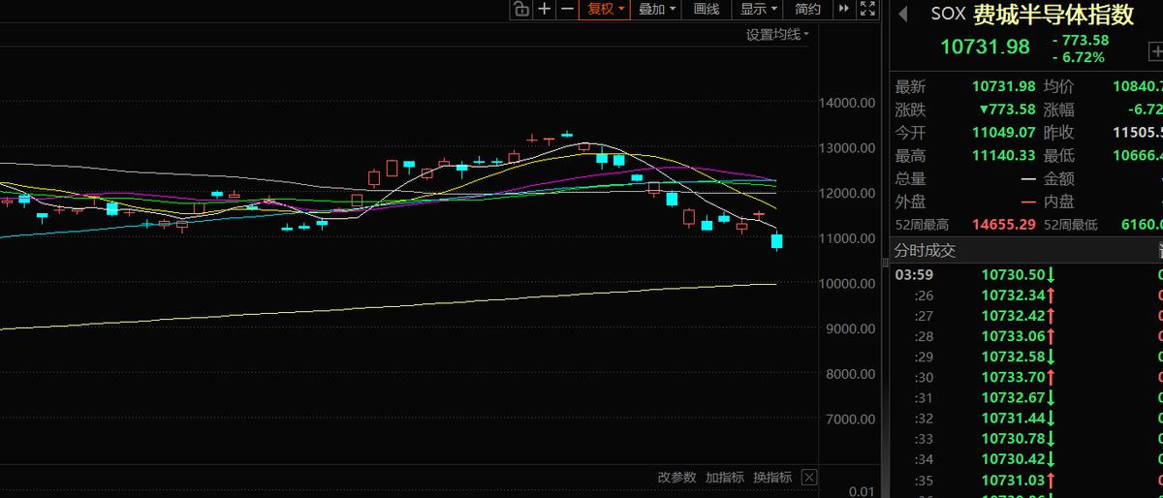Open 设置均线 moving average settings
The height and width of the screenshot is (498, 1163).
777,35
